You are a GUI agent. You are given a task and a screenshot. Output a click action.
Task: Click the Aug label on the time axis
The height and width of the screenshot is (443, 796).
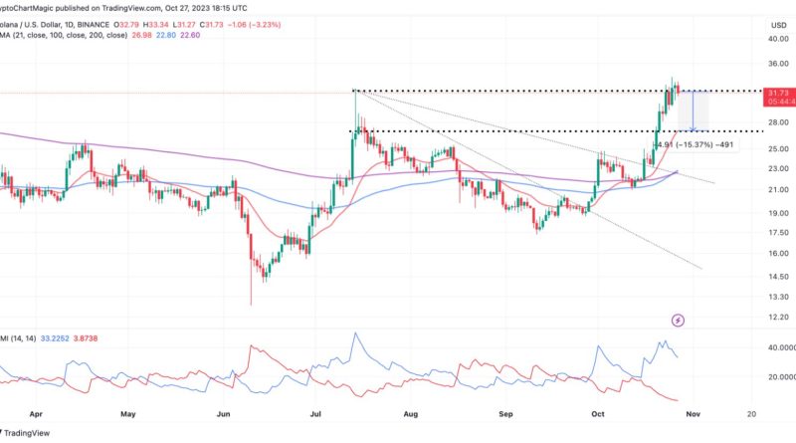[411, 414]
